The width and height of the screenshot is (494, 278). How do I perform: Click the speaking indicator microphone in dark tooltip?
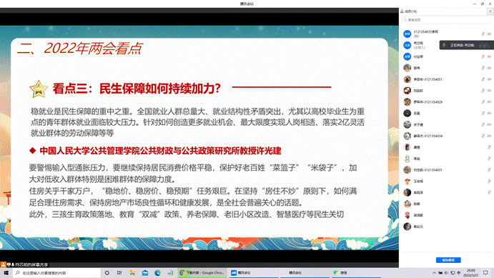click(444, 45)
